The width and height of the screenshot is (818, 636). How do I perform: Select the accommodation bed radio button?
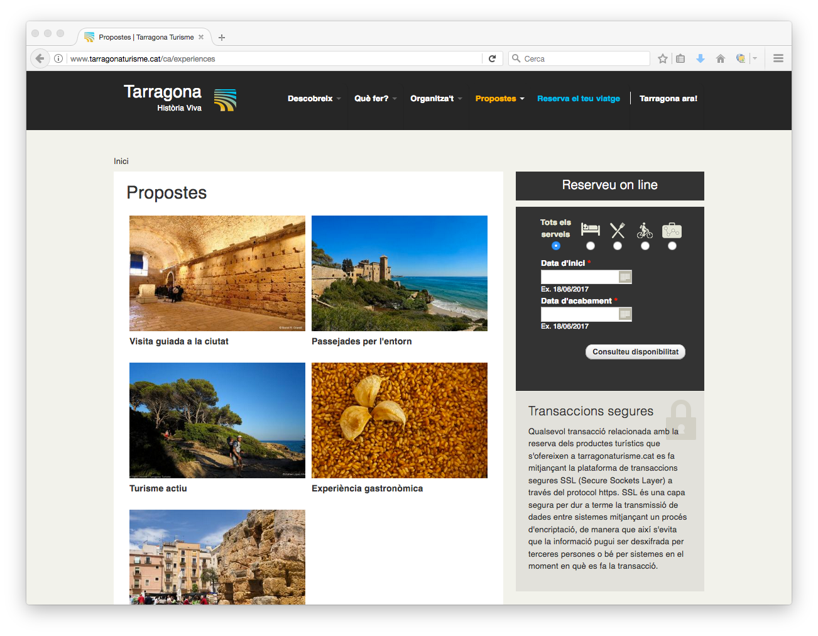[590, 246]
